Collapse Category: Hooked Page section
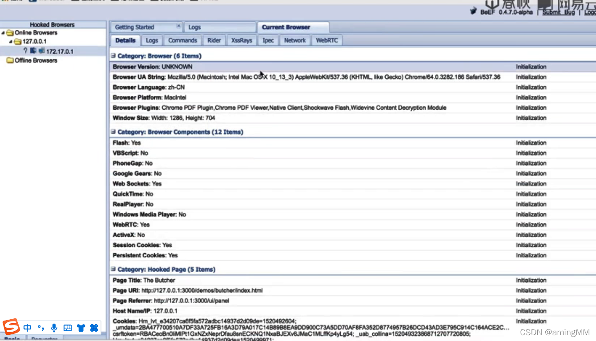This screenshot has width=596, height=341. (x=113, y=269)
